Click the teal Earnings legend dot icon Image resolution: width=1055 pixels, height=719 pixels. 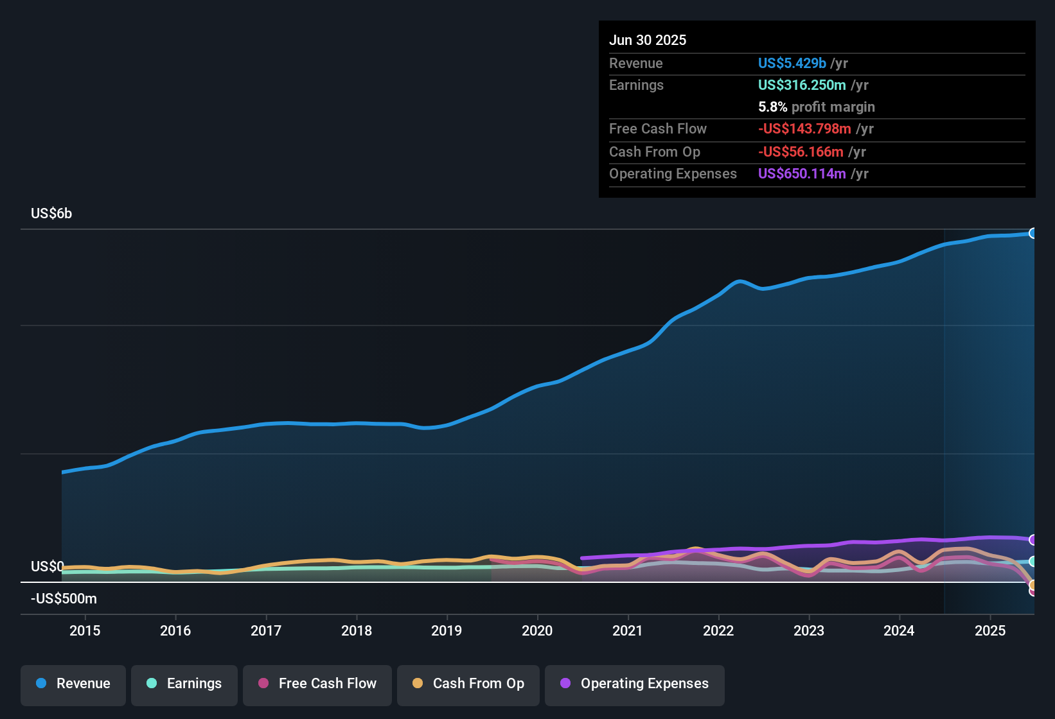tap(152, 684)
